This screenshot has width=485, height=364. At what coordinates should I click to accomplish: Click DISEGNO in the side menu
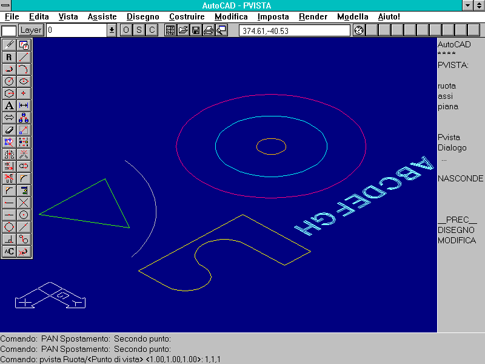[456, 230]
